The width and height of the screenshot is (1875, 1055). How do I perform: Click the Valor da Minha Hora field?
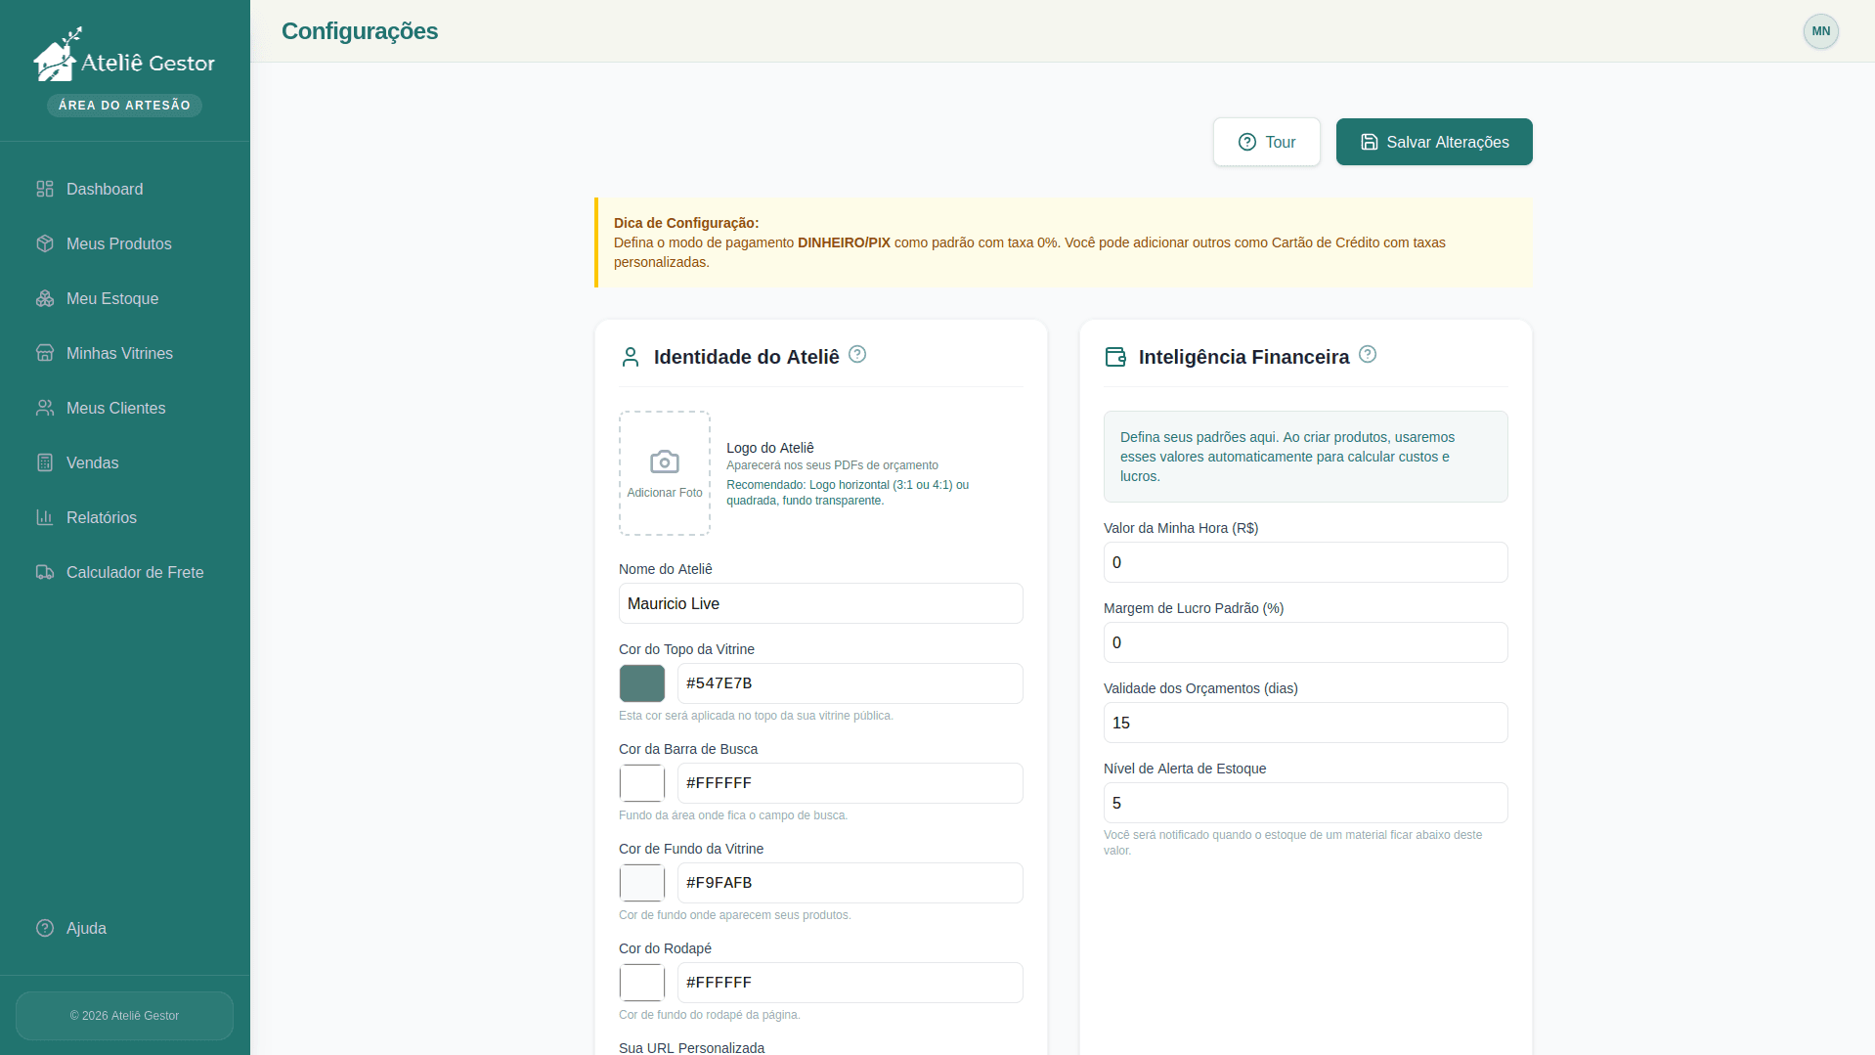click(1305, 562)
